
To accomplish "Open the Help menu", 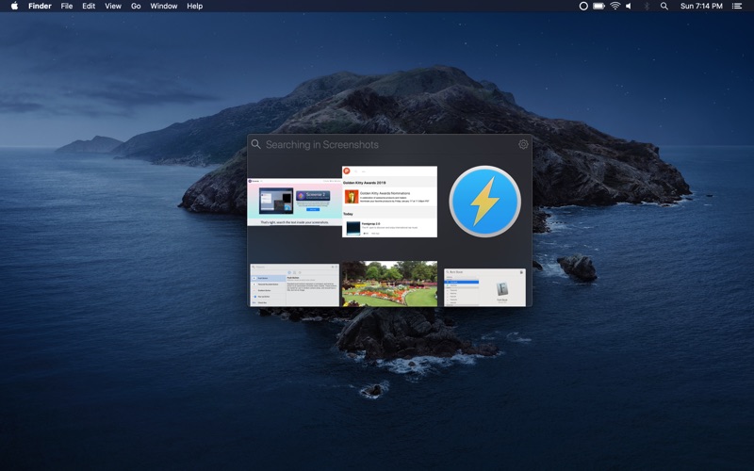I will (x=195, y=7).
